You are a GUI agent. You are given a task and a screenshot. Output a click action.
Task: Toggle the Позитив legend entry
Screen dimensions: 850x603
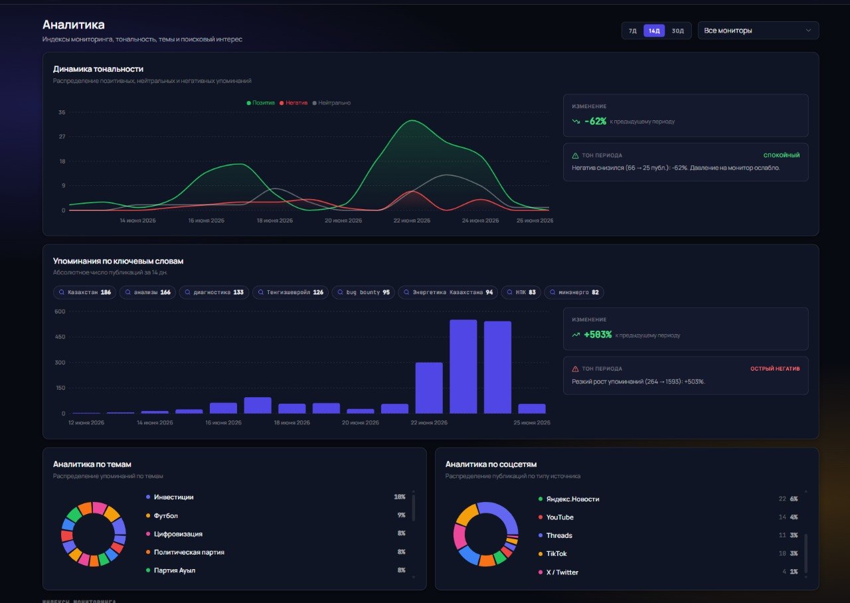[260, 103]
